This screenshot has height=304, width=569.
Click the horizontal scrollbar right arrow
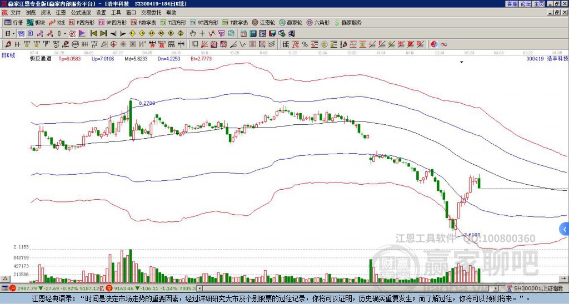click(x=496, y=288)
